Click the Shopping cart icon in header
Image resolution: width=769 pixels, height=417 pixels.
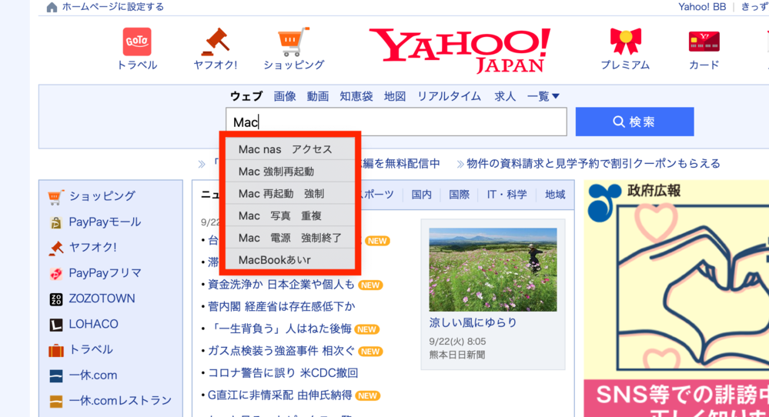[293, 42]
